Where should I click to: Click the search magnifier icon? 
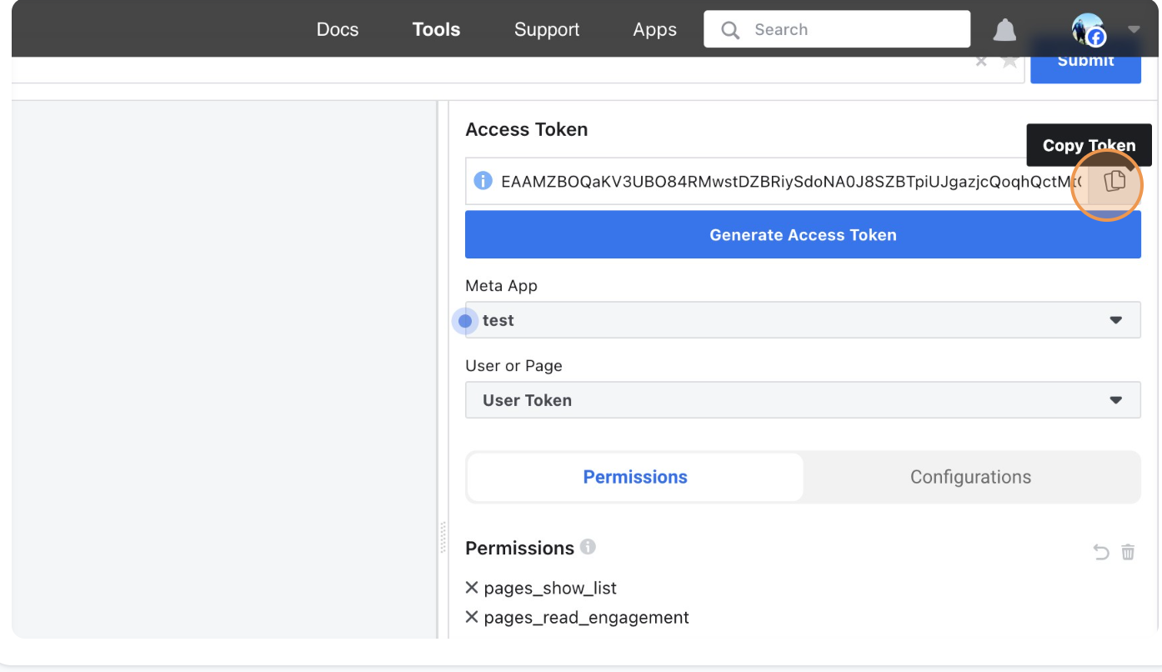[x=730, y=30]
